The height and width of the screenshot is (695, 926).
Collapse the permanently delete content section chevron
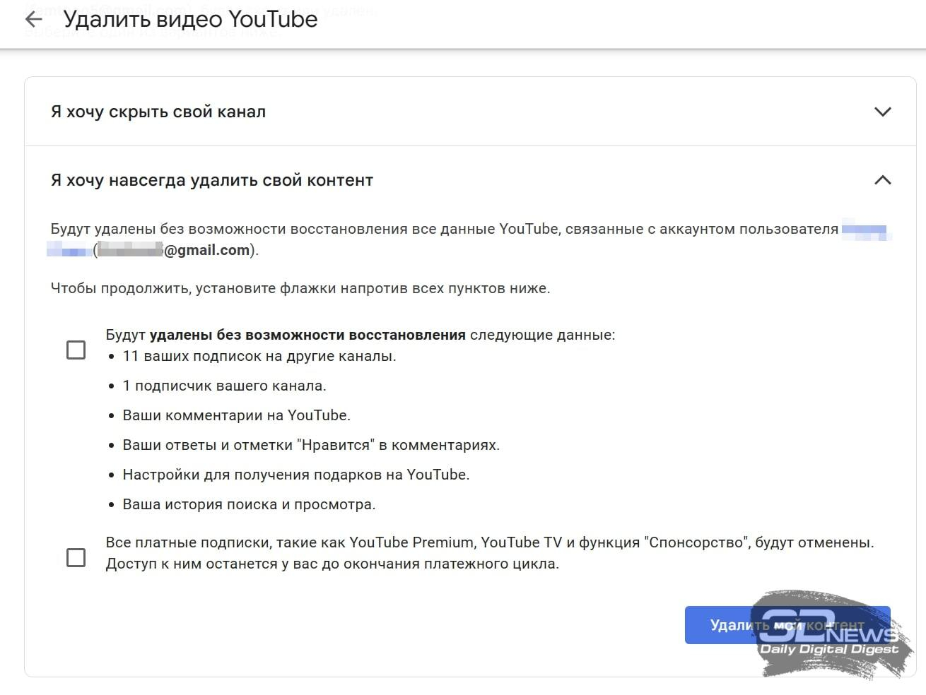tap(882, 180)
